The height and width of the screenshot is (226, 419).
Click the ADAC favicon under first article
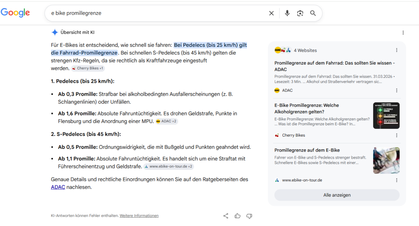(x=277, y=90)
